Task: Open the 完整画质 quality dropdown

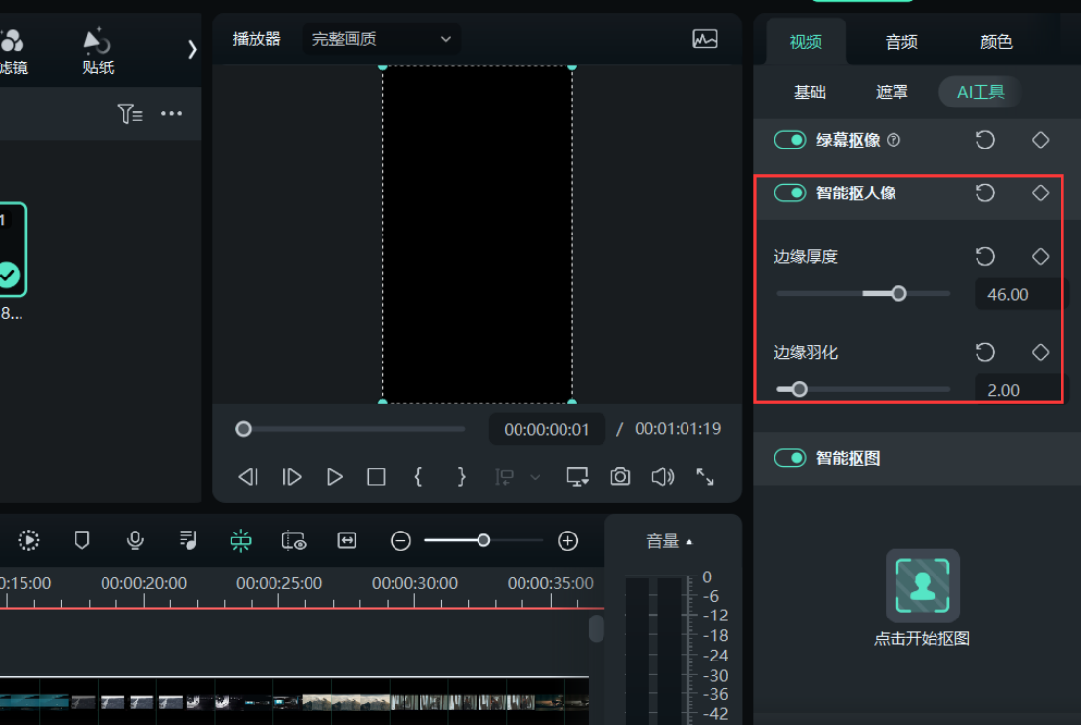Action: click(381, 39)
